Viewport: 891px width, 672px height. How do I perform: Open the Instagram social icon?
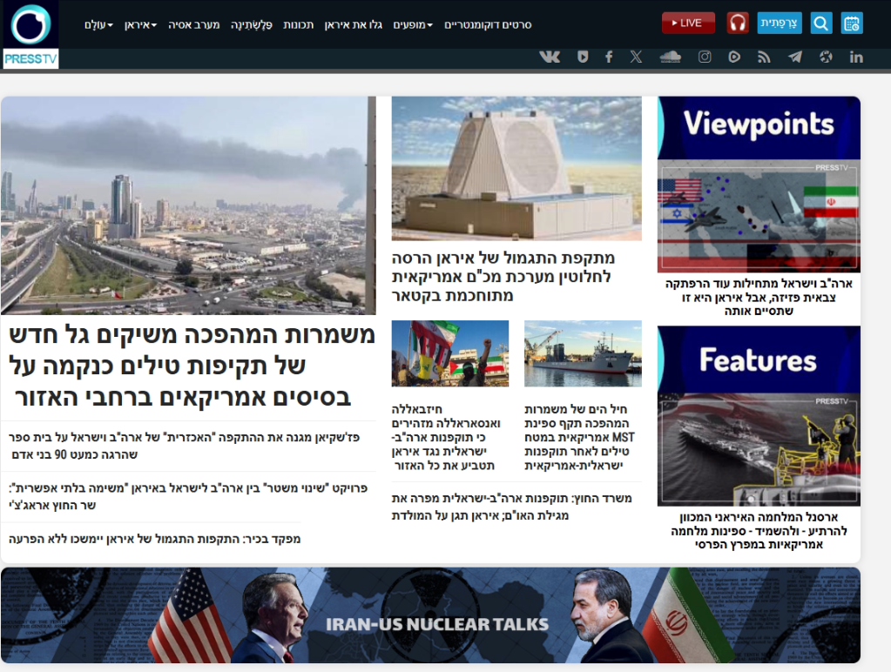[x=705, y=57]
